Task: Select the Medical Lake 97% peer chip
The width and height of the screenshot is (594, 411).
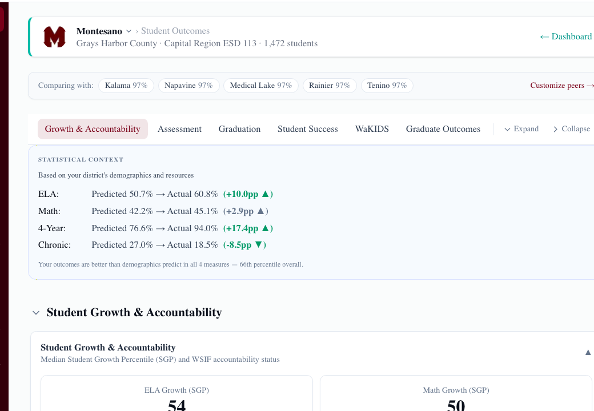Action: click(261, 86)
